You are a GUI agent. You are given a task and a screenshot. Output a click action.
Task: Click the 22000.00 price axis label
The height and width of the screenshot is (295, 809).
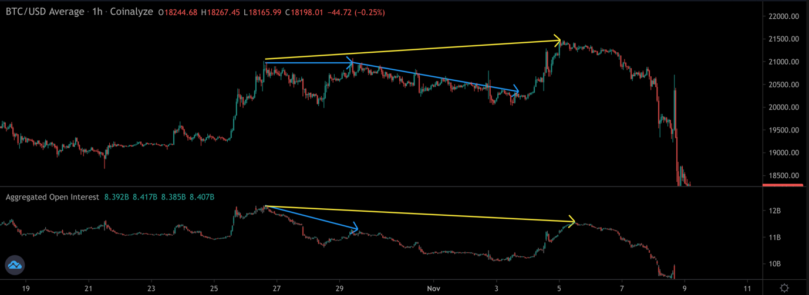coord(781,16)
